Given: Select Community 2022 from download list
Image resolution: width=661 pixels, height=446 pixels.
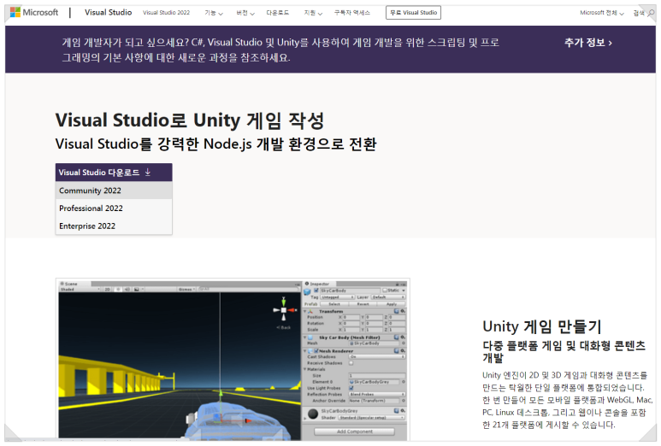Looking at the screenshot, I should click(x=114, y=191).
